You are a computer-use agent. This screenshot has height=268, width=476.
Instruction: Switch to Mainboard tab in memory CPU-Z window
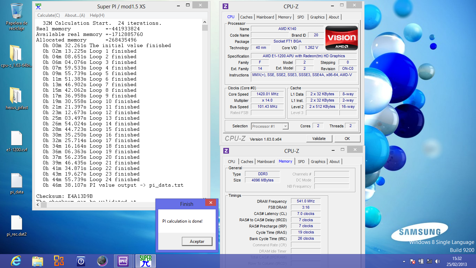click(266, 162)
